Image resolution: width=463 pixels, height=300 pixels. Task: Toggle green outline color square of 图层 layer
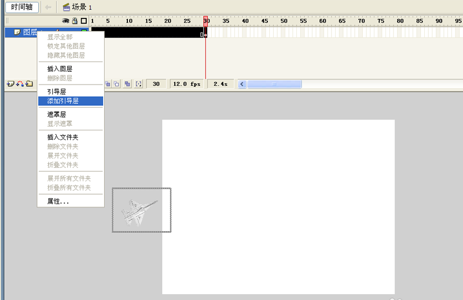click(x=84, y=31)
